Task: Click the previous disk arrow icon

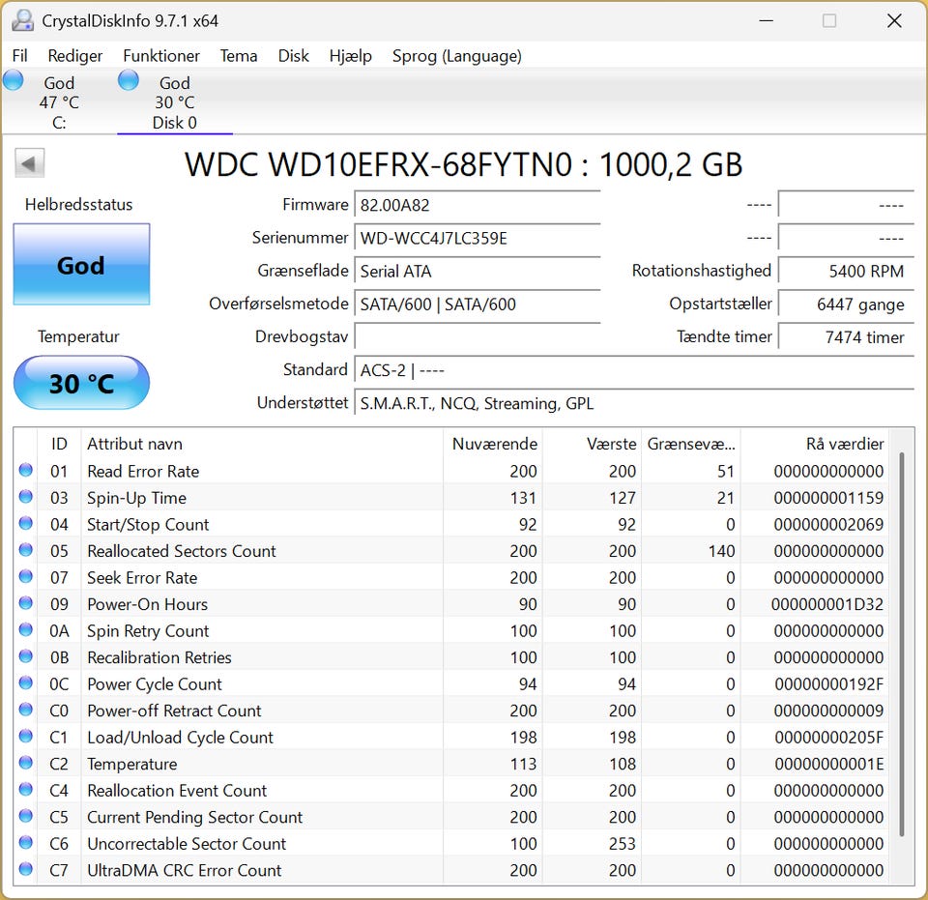Action: [x=30, y=163]
